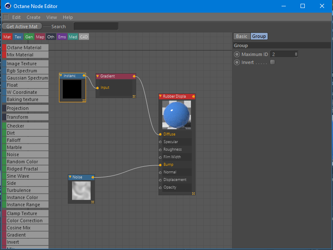Open the Help menu
Image resolution: width=333 pixels, height=250 pixels.
[x=68, y=17]
